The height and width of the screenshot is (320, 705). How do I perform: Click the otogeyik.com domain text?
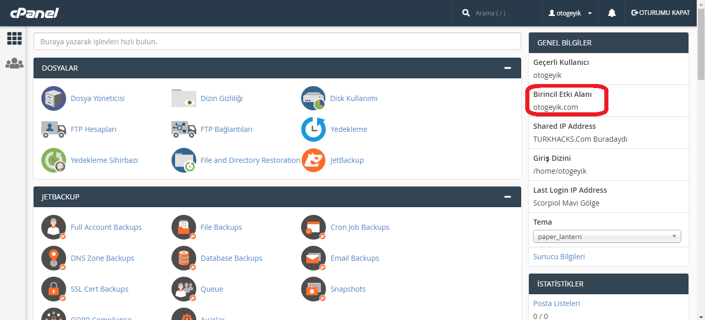coord(555,107)
